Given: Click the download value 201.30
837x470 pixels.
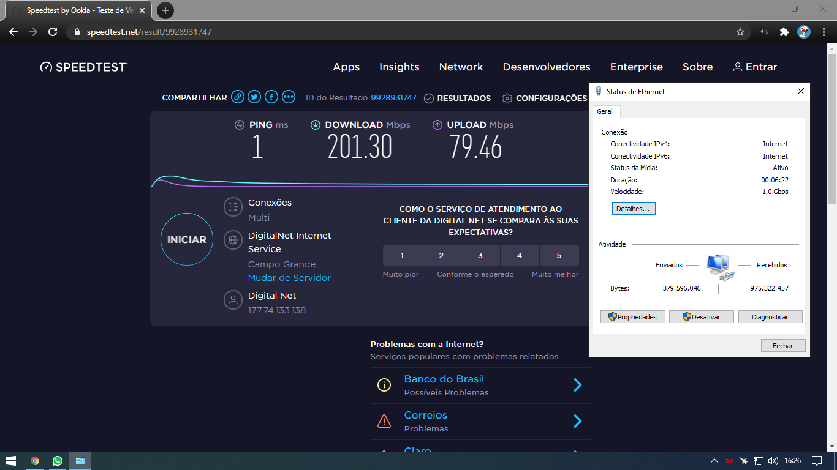Looking at the screenshot, I should pos(360,147).
